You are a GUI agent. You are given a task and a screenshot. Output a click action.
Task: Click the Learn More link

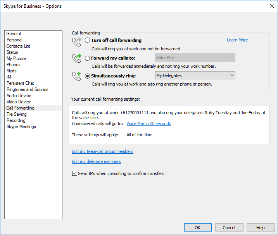(x=237, y=40)
